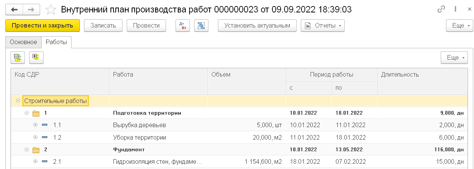The height and width of the screenshot is (169, 474).
Task: Open the top Еще dropdown menu
Action: [459, 26]
